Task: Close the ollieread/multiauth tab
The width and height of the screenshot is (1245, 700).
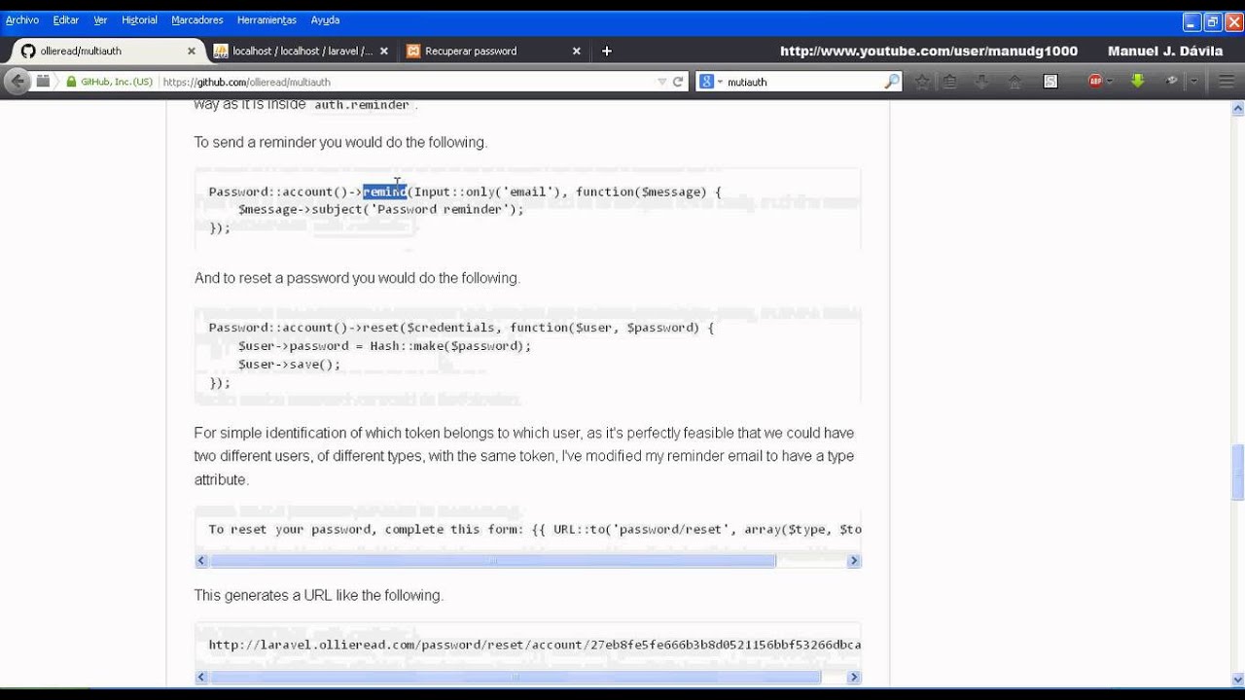Action: (x=192, y=51)
